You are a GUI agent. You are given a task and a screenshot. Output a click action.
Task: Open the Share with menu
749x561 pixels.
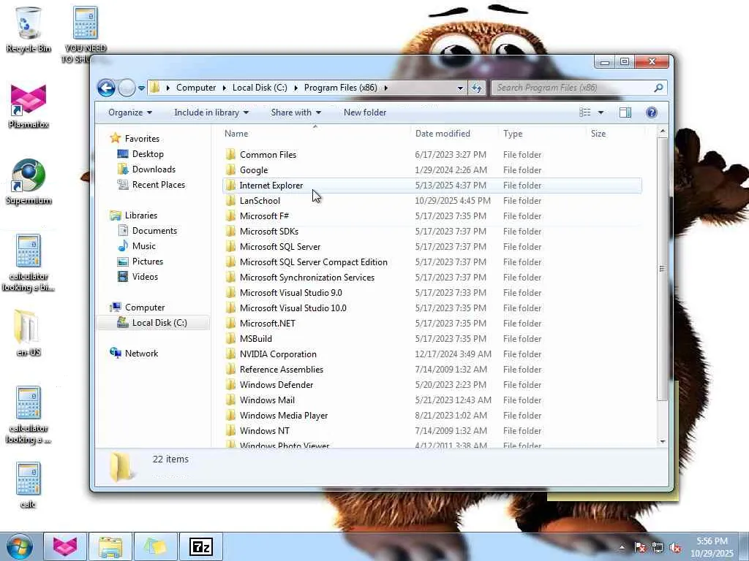pos(296,112)
